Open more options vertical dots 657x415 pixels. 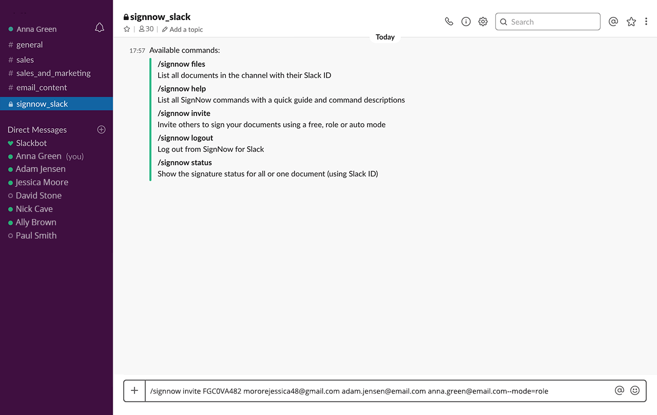[646, 22]
